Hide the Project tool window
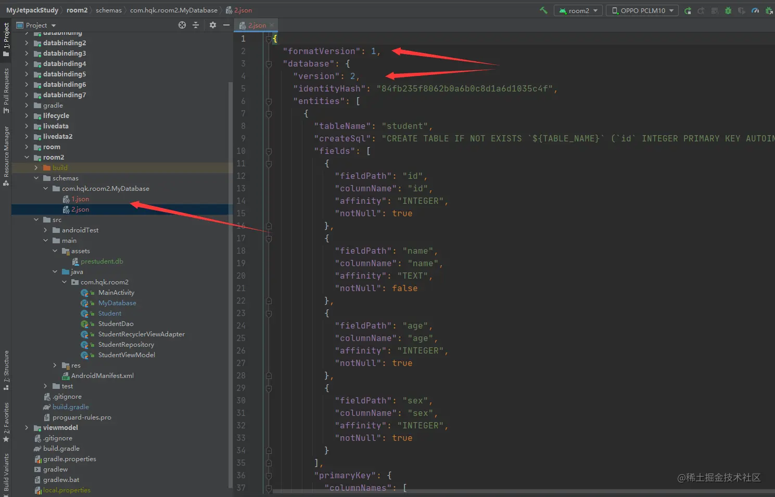 tap(226, 25)
